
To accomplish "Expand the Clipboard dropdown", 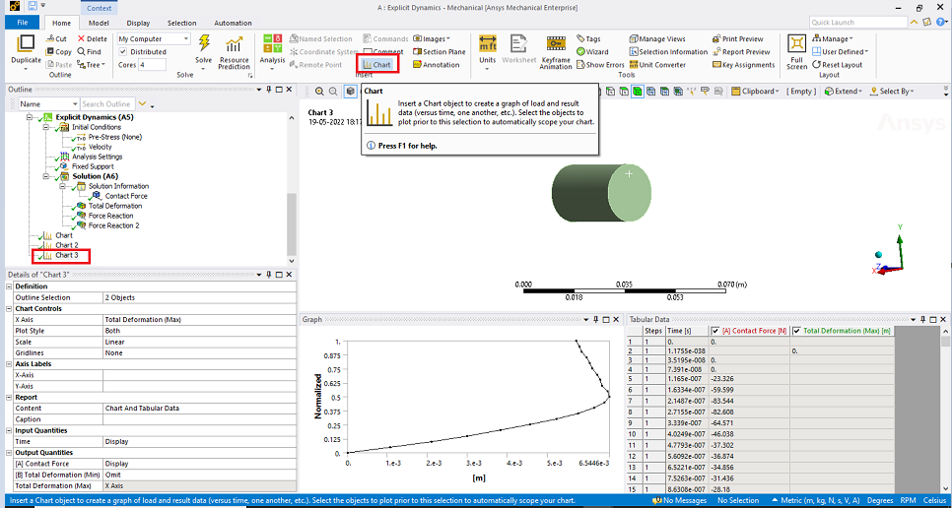I will coord(756,92).
